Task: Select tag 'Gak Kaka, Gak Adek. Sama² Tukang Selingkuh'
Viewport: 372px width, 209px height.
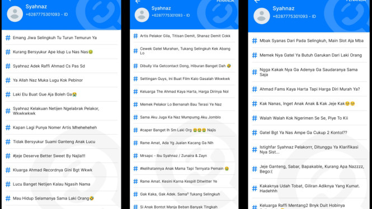Action: coord(180,194)
